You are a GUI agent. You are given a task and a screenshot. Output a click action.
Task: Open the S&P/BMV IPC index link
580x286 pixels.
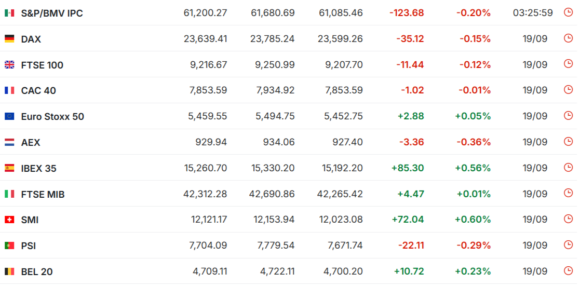click(52, 13)
